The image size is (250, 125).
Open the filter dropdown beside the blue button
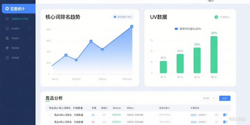[209, 98]
